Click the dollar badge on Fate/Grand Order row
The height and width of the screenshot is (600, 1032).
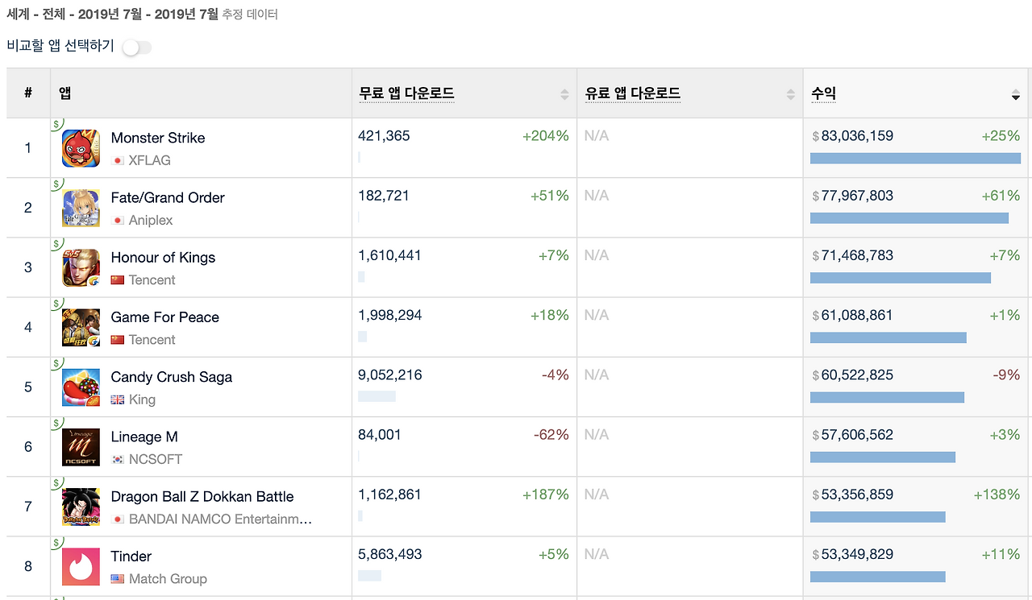pyautogui.click(x=56, y=184)
